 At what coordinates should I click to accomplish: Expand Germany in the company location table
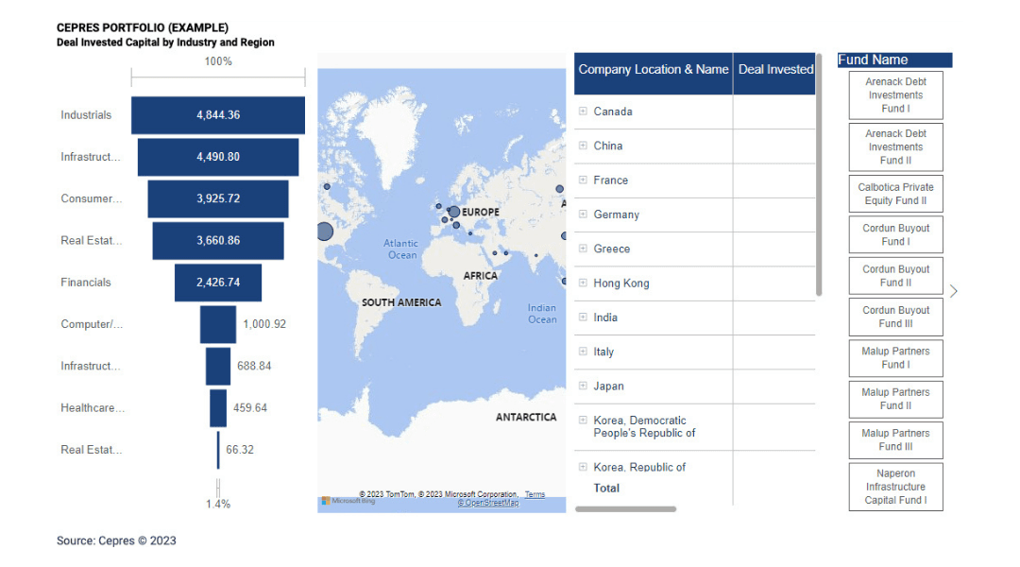(583, 215)
